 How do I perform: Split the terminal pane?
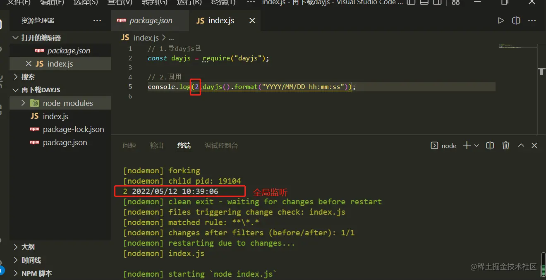(490, 146)
